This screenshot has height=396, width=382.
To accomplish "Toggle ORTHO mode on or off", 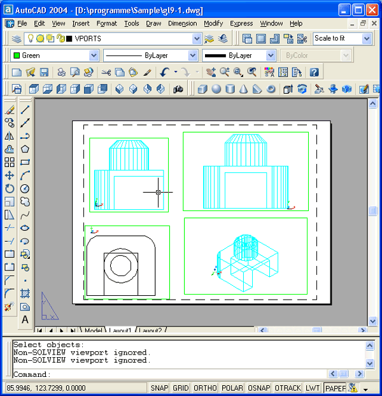I will pos(204,388).
